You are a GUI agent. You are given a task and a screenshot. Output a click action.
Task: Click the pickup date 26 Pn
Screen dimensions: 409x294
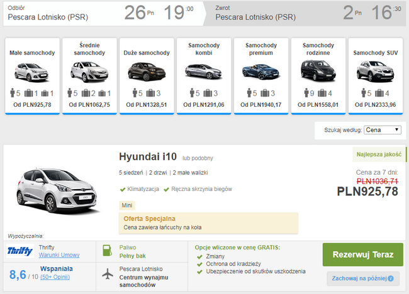(139, 13)
